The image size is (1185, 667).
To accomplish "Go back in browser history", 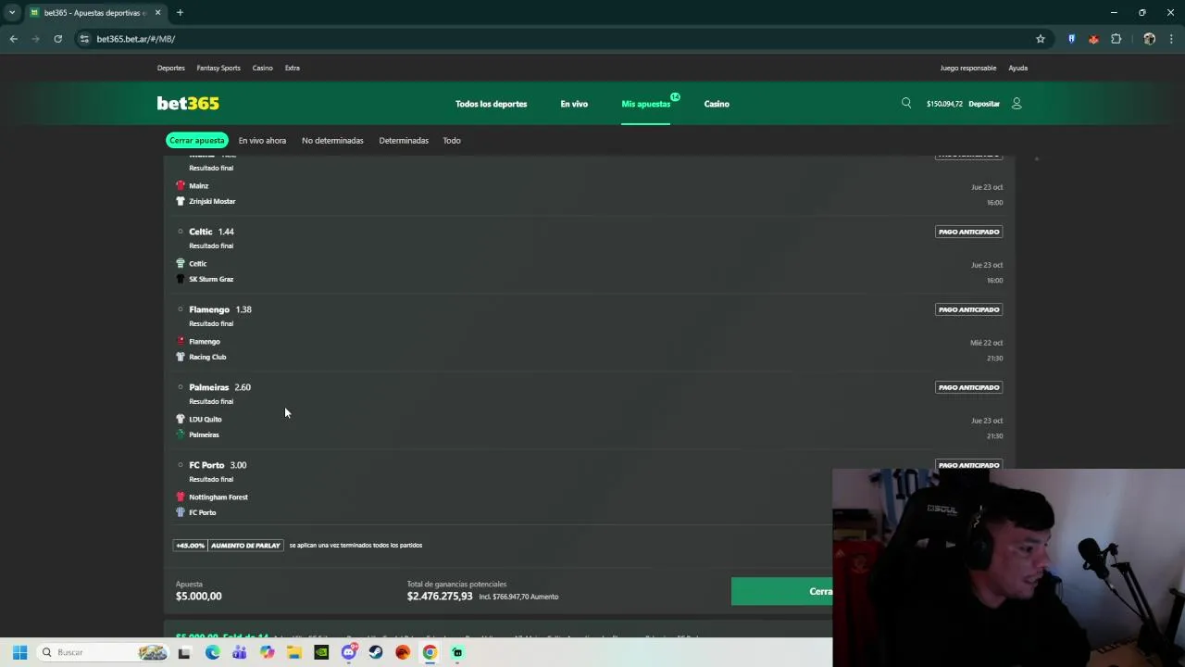I will click(x=13, y=39).
